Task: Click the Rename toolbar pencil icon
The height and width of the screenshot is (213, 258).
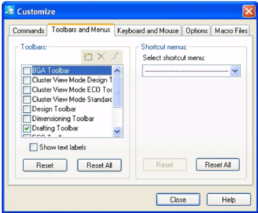Action: [x=115, y=57]
